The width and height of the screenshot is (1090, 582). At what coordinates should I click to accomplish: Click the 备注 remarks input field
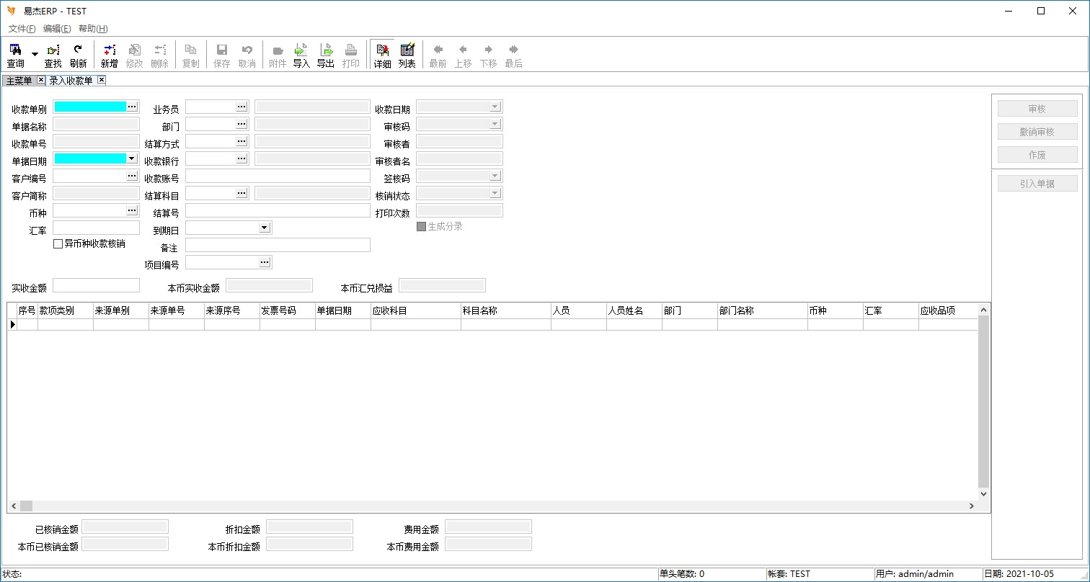[x=278, y=245]
